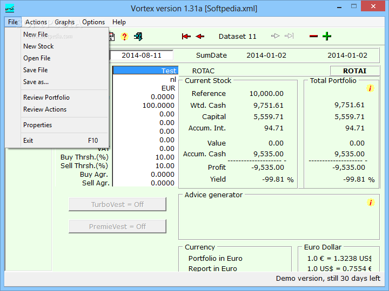Click the Vortex app icon in title bar
Screen dimensions: 389x291
[10, 9]
